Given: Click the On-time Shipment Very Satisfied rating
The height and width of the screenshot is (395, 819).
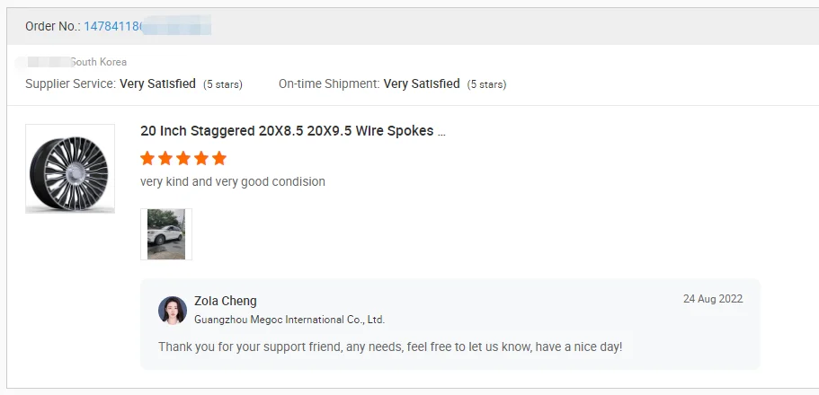Looking at the screenshot, I should pos(422,83).
